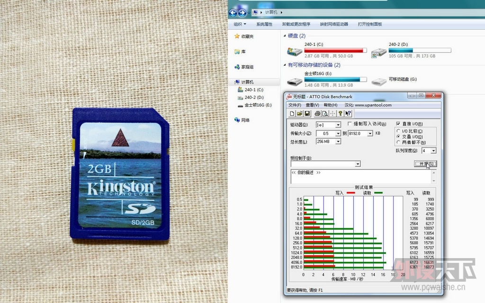This screenshot has width=485, height=303.
Task: Click E: drive blue usage bar
Action: tap(336, 79)
